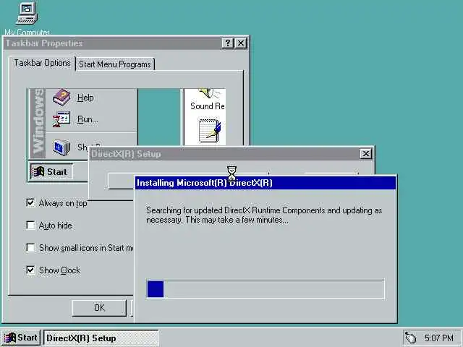Toggle the Always on top checkbox
This screenshot has width=463, height=347.
30,202
